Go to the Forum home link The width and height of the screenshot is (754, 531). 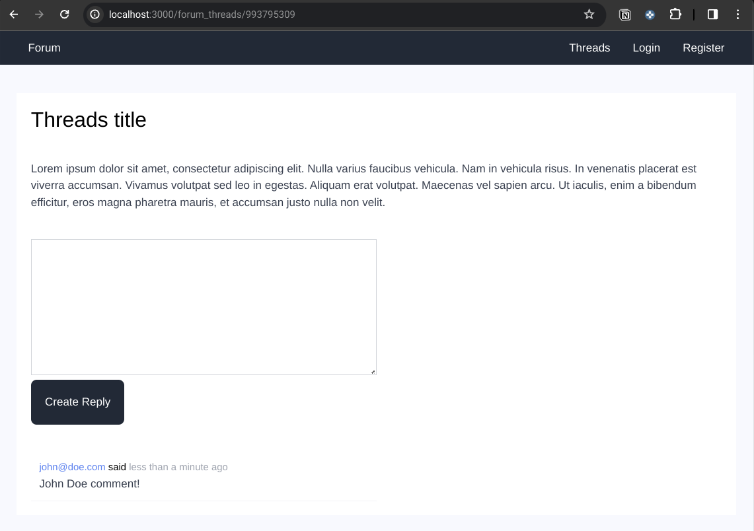tap(44, 48)
